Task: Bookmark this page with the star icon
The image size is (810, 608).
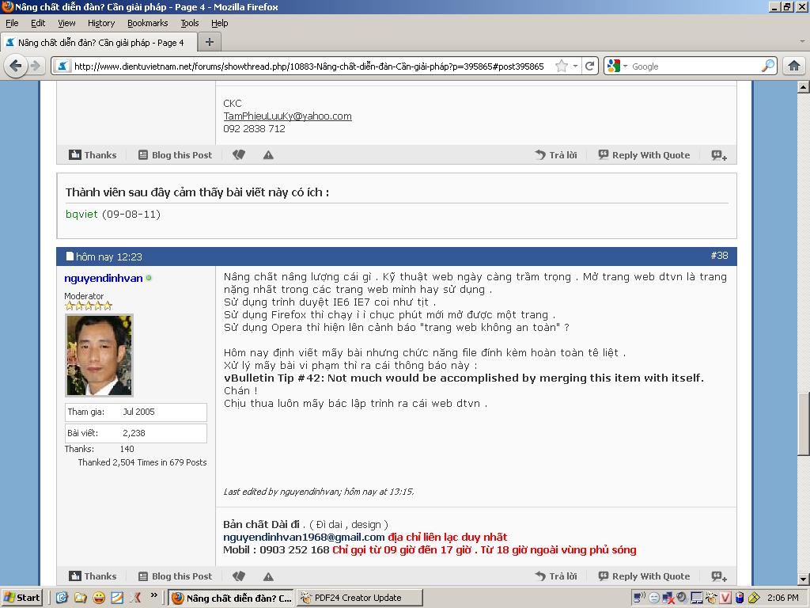Action: click(562, 66)
